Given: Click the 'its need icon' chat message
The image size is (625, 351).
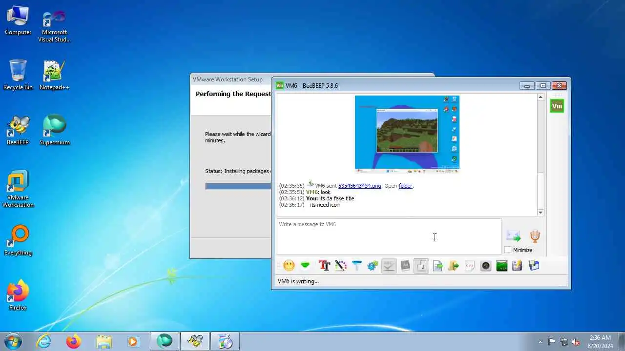Looking at the screenshot, I should [x=325, y=205].
